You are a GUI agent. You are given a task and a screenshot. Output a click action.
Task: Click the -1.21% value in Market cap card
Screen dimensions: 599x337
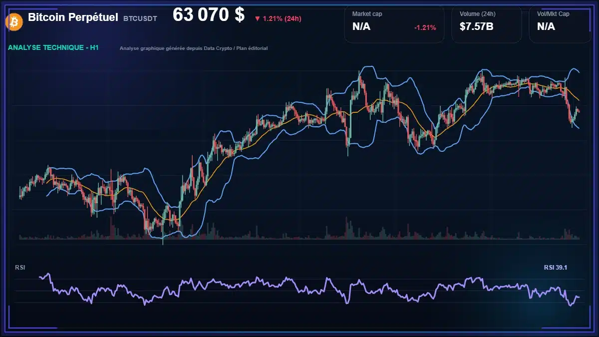(425, 27)
